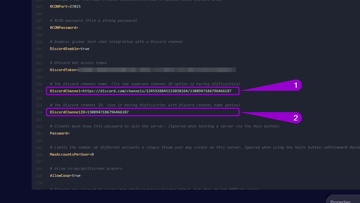This screenshot has height=203, width=360.
Task: Click the highlighted DiscordChannel setting box
Action: (143, 91)
